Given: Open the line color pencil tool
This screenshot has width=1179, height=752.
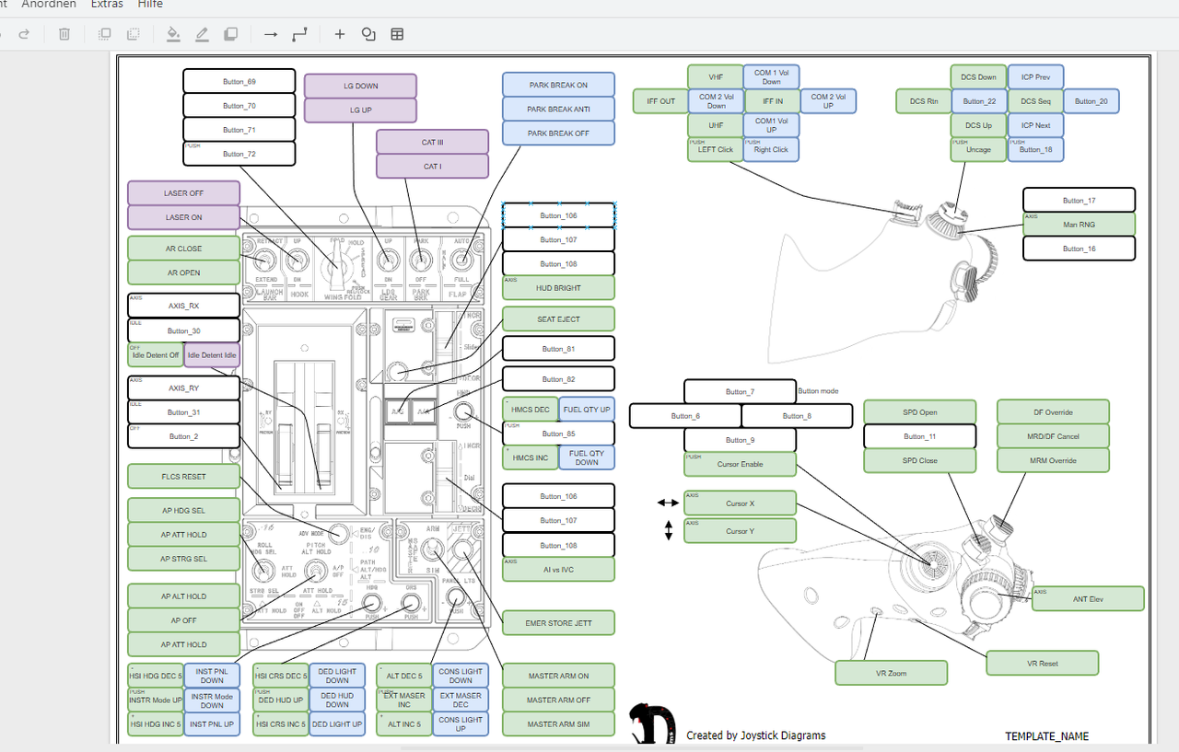Looking at the screenshot, I should click(x=202, y=34).
